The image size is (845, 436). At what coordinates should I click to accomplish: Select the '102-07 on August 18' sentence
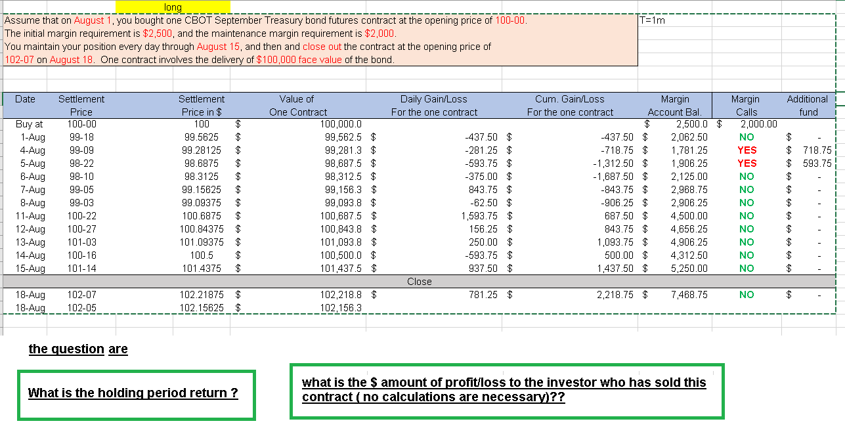pos(200,60)
